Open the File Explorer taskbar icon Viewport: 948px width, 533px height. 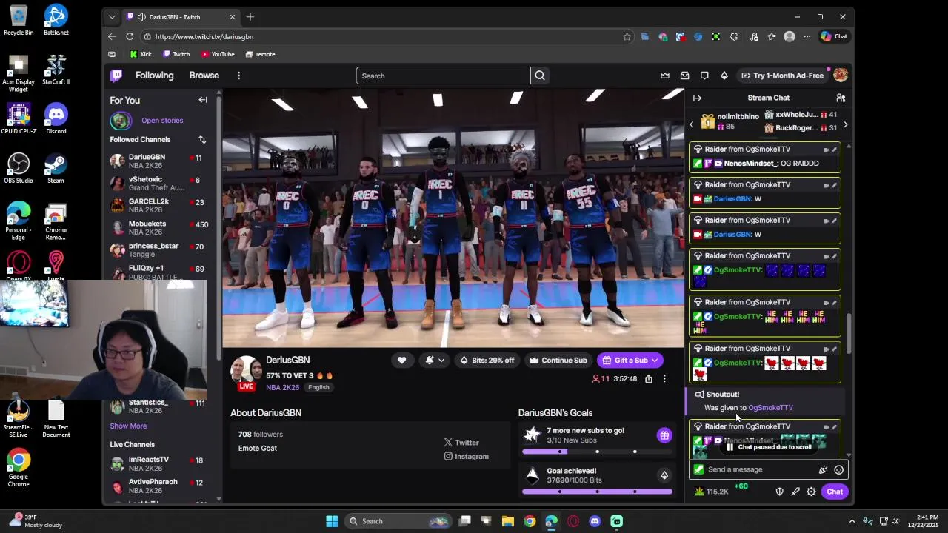507,521
